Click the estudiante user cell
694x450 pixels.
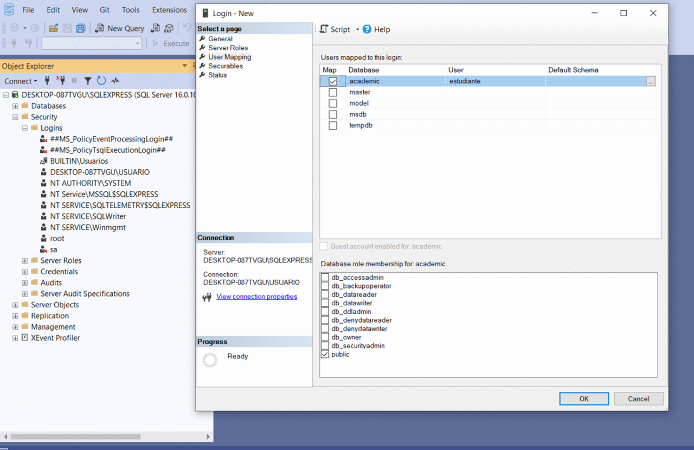click(495, 81)
